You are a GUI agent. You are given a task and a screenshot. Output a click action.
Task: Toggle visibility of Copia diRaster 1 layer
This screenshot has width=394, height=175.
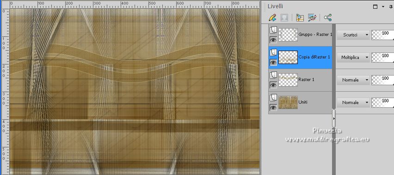[273, 62]
